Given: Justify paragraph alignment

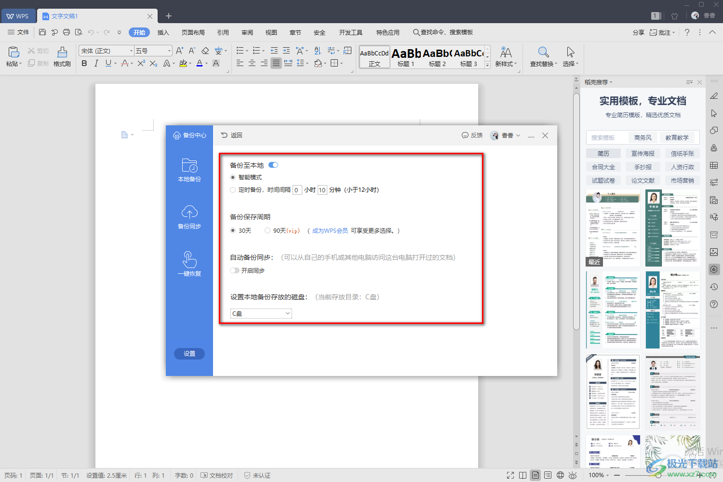Looking at the screenshot, I should 276,63.
